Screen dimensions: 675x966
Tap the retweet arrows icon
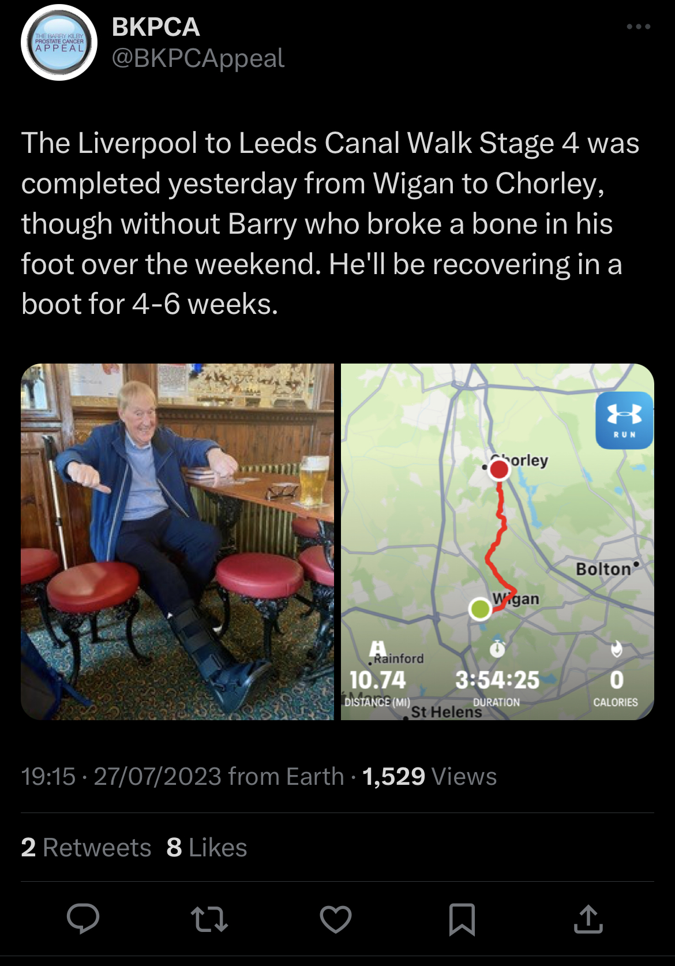click(209, 918)
